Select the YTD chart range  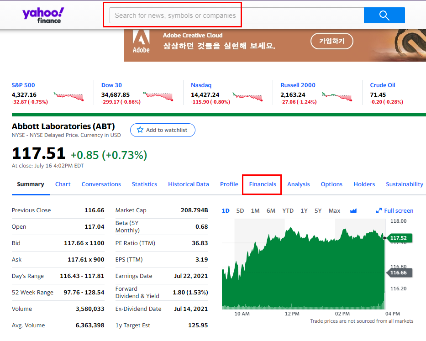[288, 210]
